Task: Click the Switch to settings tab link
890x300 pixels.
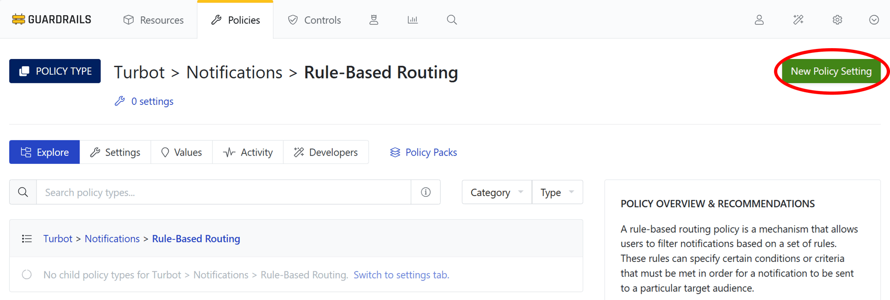Action: (402, 275)
